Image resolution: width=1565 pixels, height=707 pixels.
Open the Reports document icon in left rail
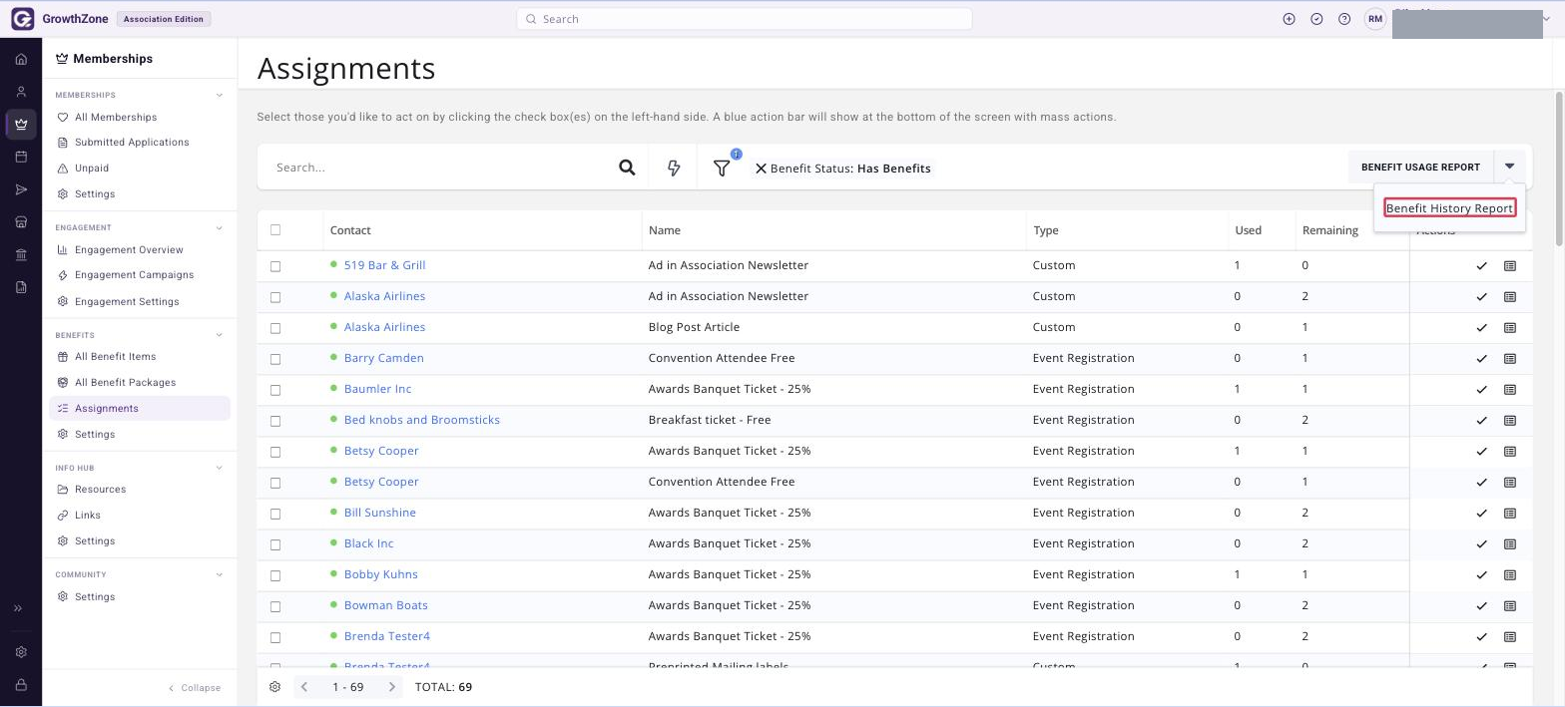(21, 287)
